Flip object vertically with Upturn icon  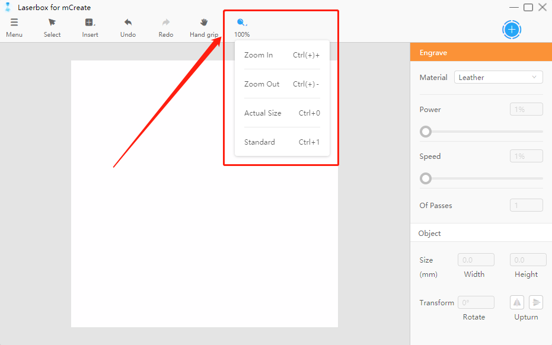click(536, 302)
